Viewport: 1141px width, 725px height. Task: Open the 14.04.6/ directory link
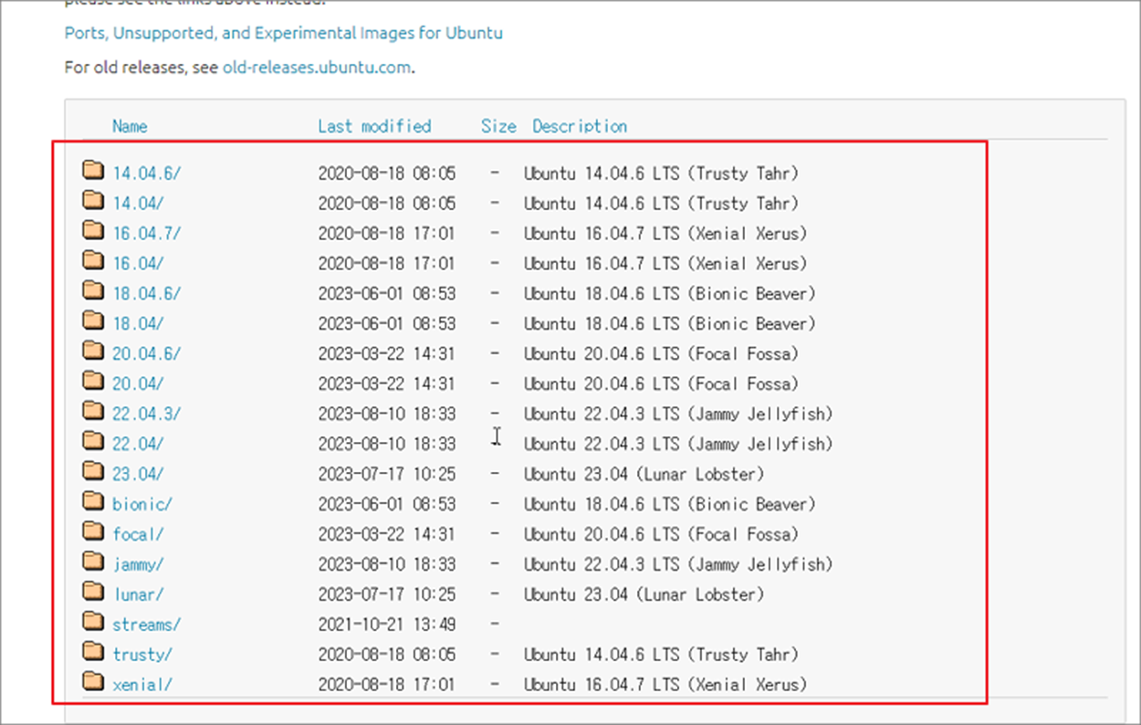[147, 173]
